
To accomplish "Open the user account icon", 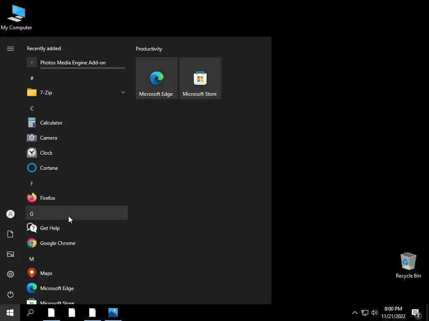I will (10, 214).
